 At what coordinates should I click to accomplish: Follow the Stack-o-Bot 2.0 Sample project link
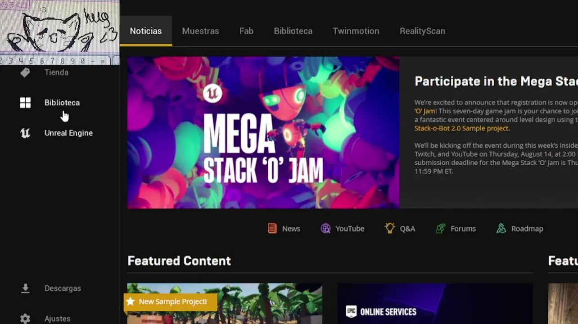tap(462, 128)
